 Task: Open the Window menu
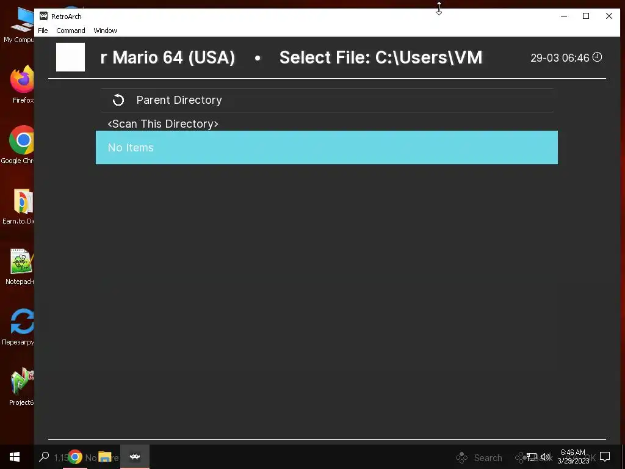point(105,31)
